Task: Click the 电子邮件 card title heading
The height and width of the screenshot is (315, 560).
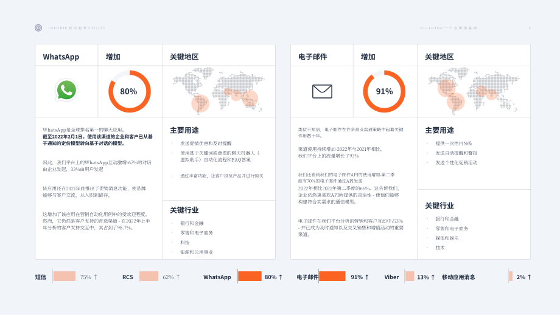Action: pyautogui.click(x=312, y=57)
